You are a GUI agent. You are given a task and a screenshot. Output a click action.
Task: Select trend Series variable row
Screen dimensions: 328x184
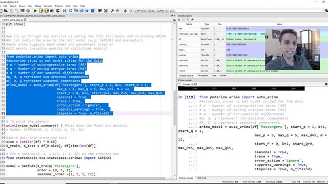click(x=253, y=71)
